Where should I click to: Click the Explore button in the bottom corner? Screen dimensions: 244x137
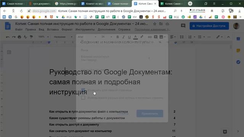tap(225, 132)
